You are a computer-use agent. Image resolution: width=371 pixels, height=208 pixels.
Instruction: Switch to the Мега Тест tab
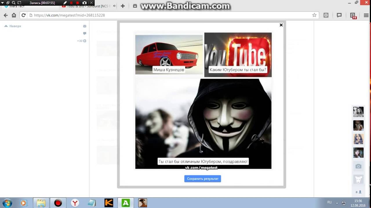[29, 6]
